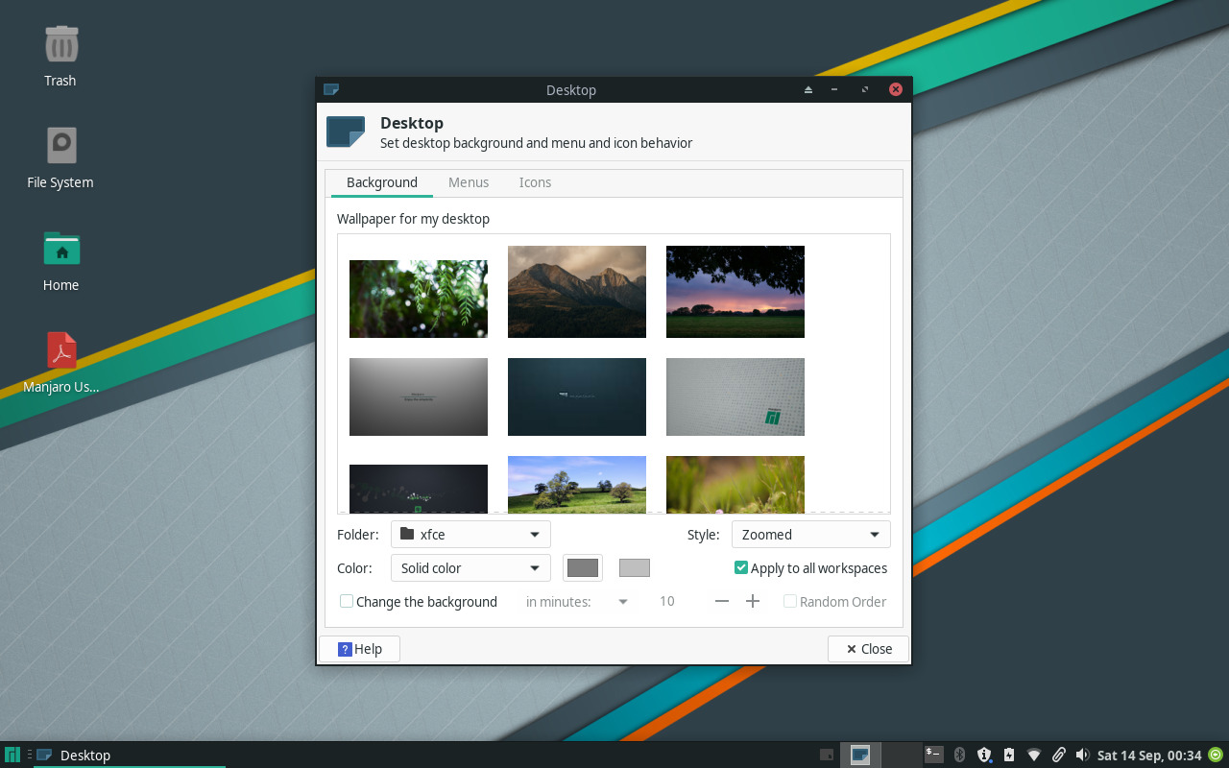
Task: Open the Manjaro application menu
Action: pyautogui.click(x=11, y=755)
